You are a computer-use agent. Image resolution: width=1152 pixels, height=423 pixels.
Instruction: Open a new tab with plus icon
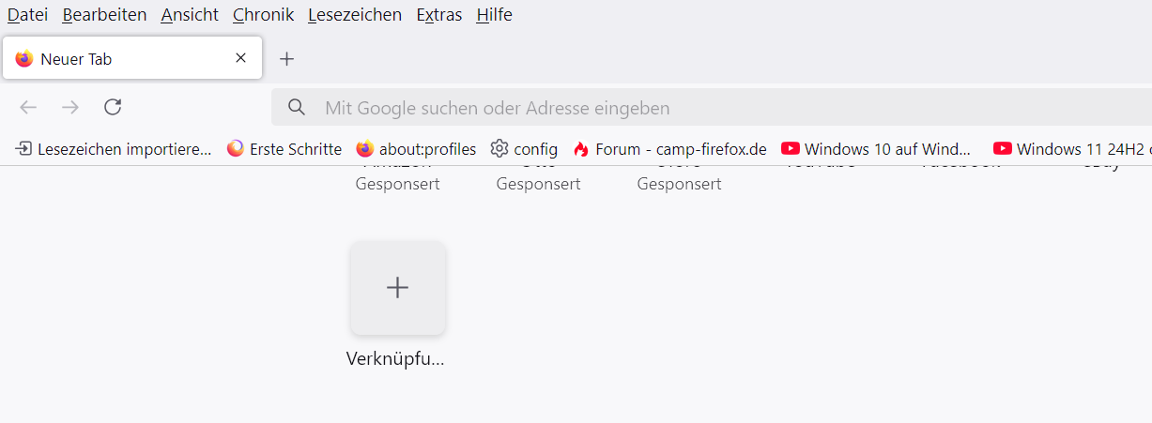(x=287, y=58)
